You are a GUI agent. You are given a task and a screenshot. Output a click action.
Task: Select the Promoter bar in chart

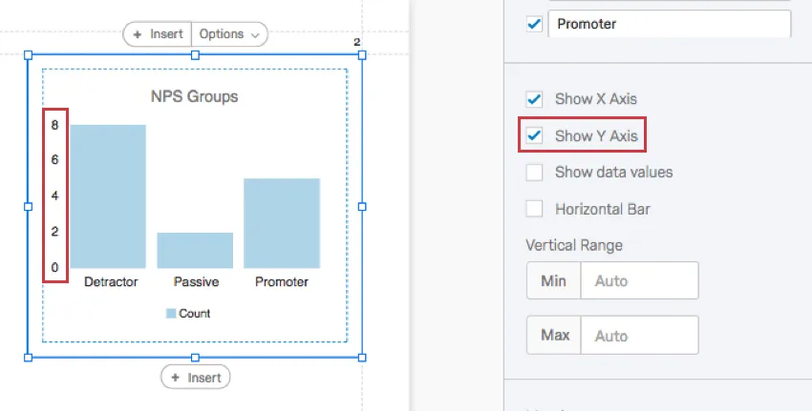pyautogui.click(x=282, y=223)
